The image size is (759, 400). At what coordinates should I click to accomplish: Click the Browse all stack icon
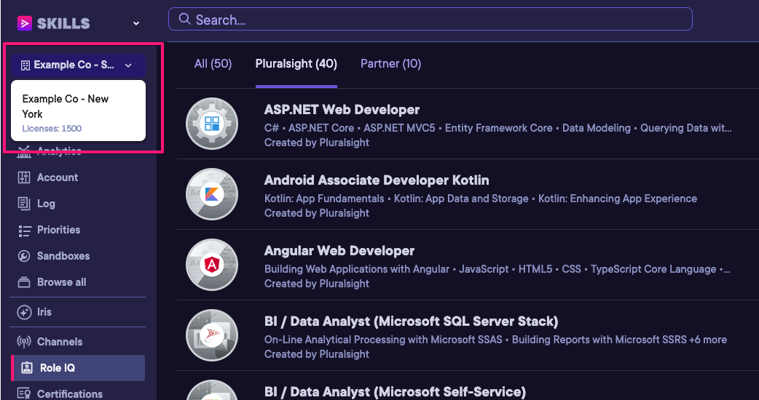(x=24, y=282)
